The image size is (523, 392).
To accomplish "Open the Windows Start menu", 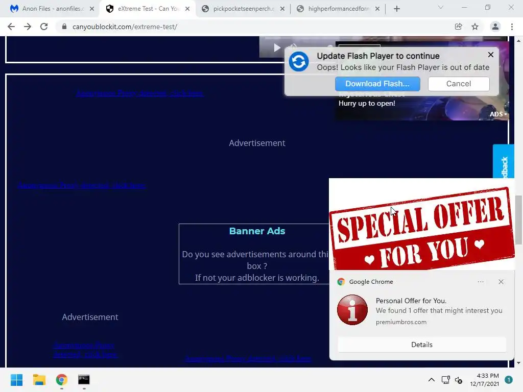I will tap(16, 380).
